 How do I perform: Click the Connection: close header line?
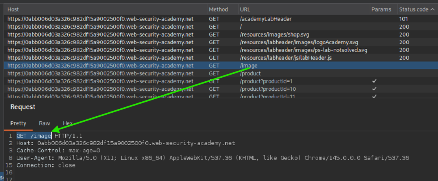[46, 165]
